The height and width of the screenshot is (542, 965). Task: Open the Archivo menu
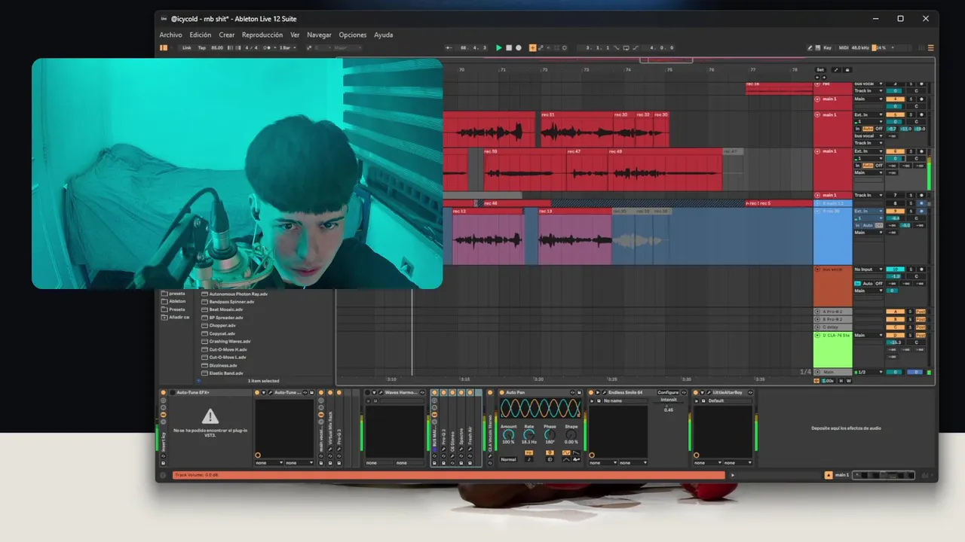click(170, 35)
